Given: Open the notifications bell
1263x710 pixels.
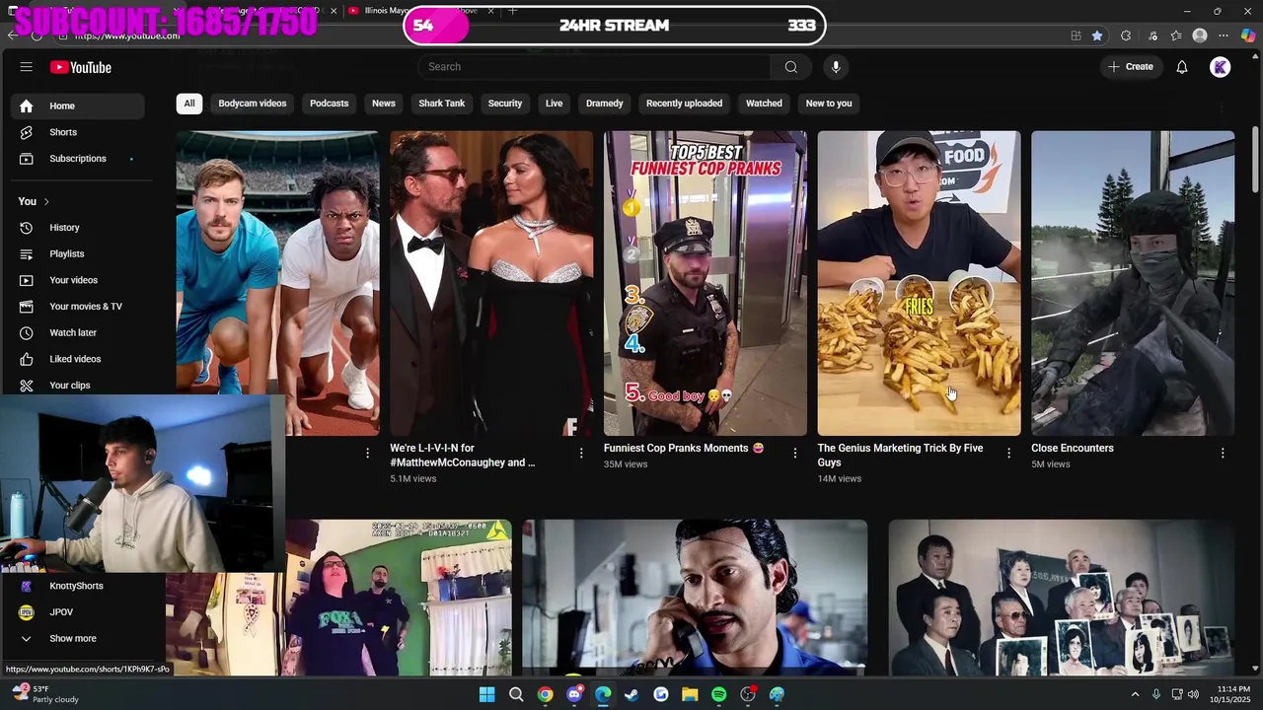Looking at the screenshot, I should (1181, 67).
